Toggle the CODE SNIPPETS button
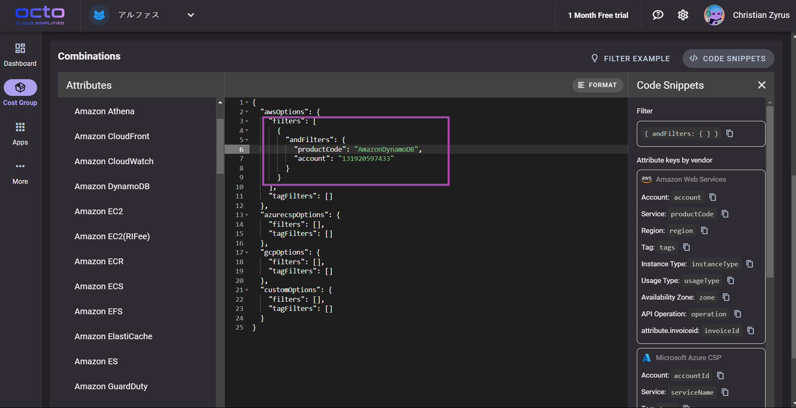 728,58
